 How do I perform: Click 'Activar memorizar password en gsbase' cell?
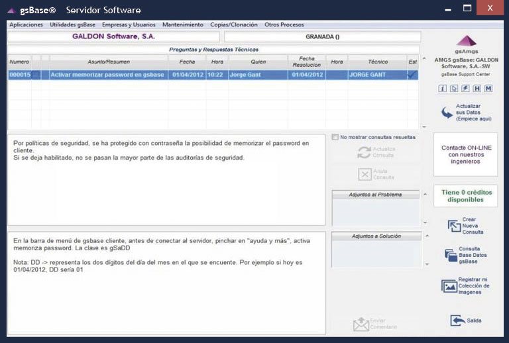point(107,75)
